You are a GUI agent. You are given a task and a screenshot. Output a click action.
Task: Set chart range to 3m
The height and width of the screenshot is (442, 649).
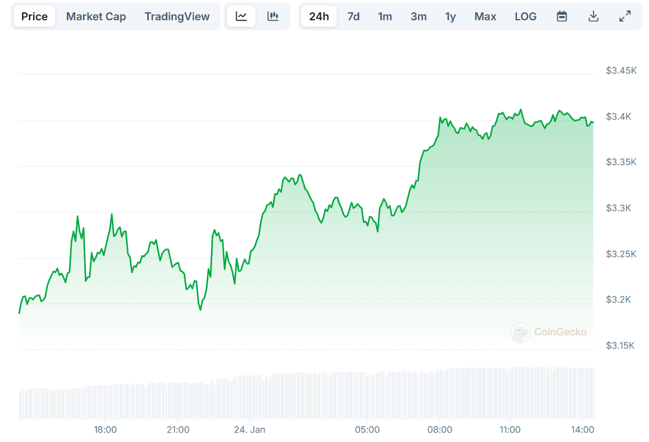click(419, 17)
